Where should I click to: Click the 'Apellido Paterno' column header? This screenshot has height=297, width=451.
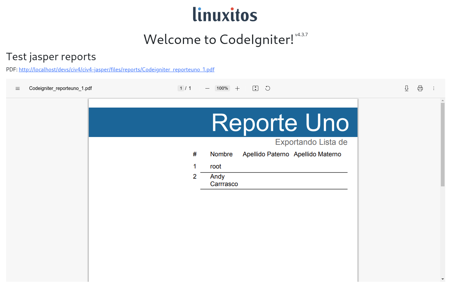tap(266, 154)
